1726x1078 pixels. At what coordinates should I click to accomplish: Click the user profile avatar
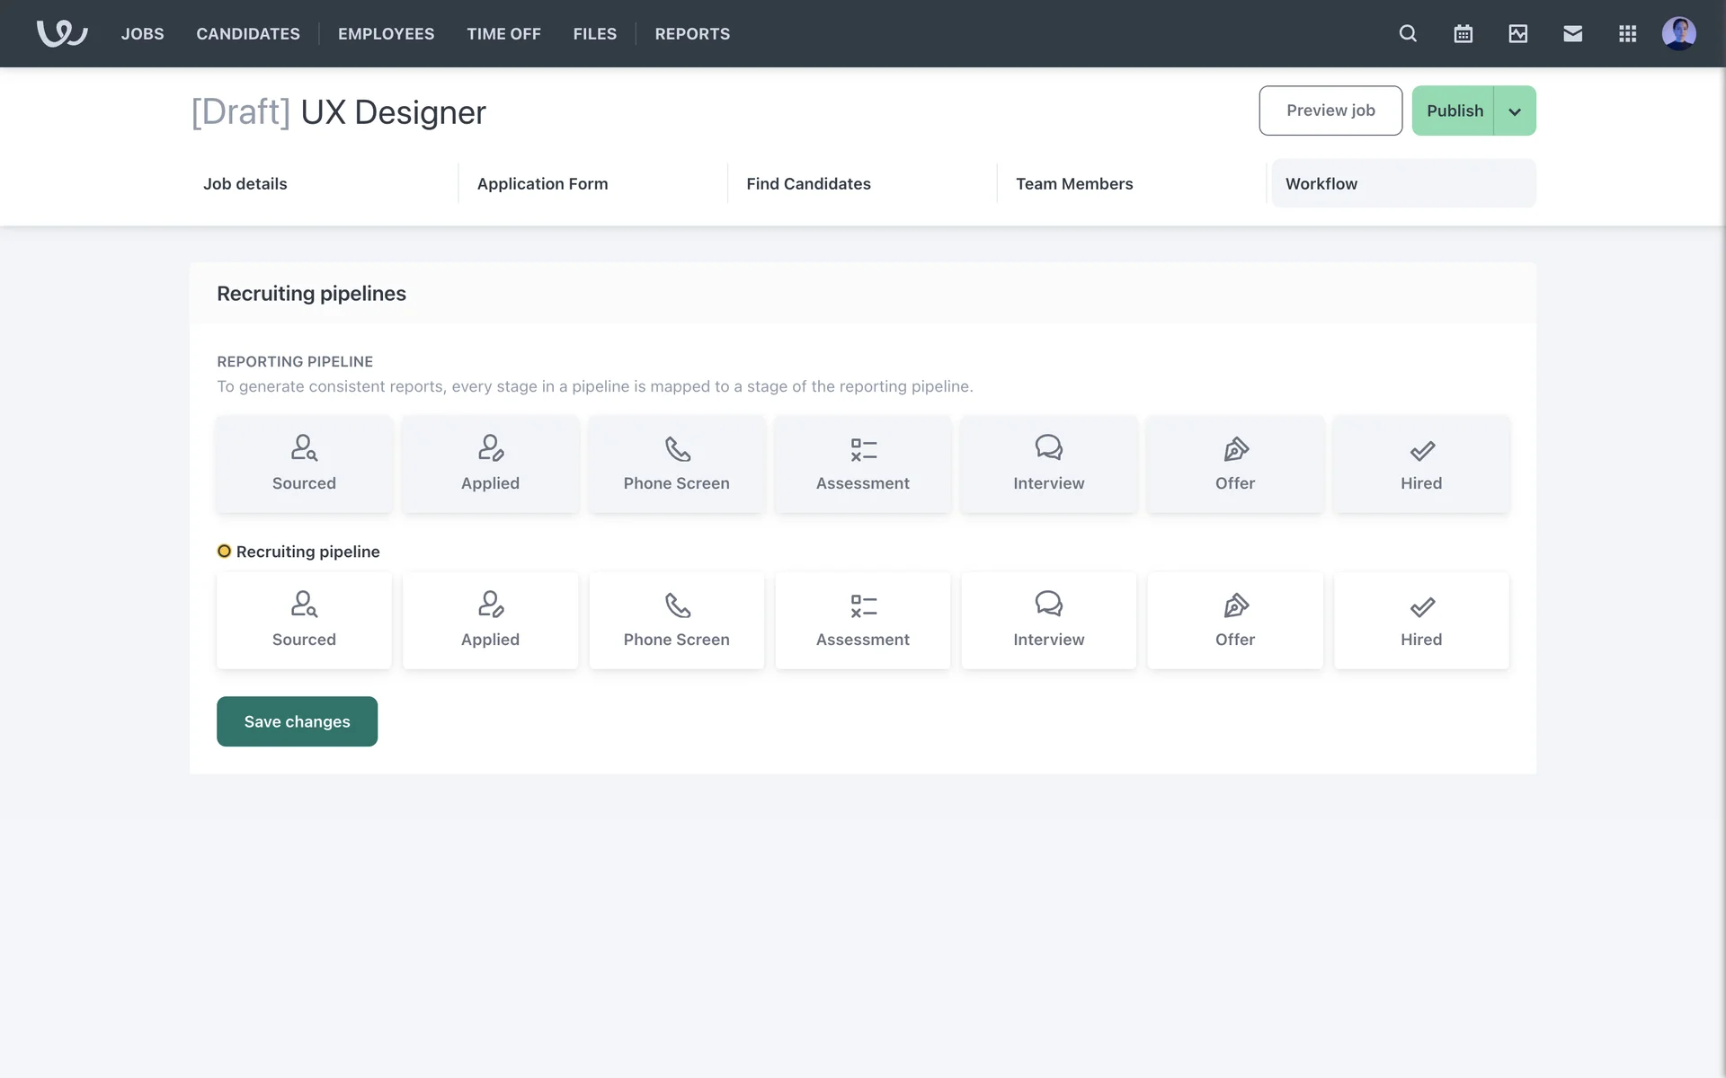[1678, 34]
